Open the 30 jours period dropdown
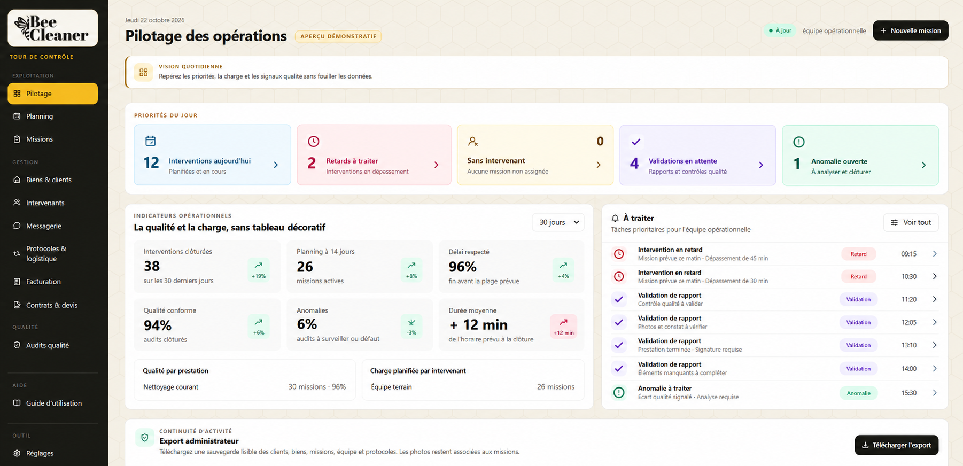 pos(558,222)
